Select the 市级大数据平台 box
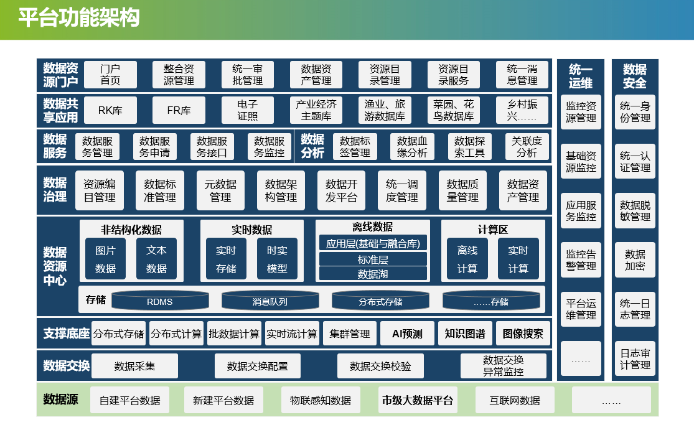 pyautogui.click(x=418, y=400)
